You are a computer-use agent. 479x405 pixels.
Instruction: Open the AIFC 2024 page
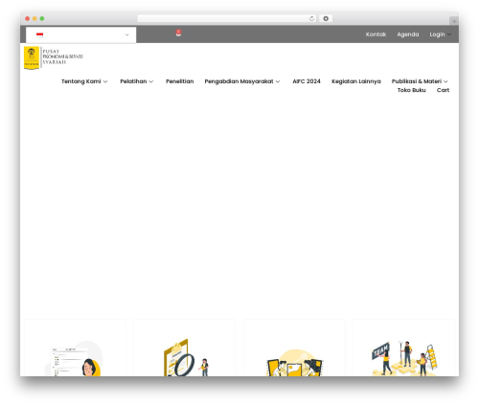(x=307, y=81)
